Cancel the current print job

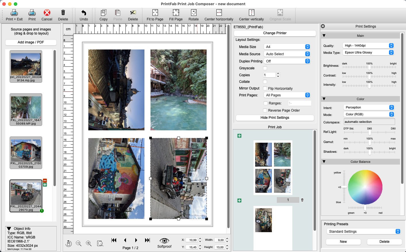[x=47, y=13]
